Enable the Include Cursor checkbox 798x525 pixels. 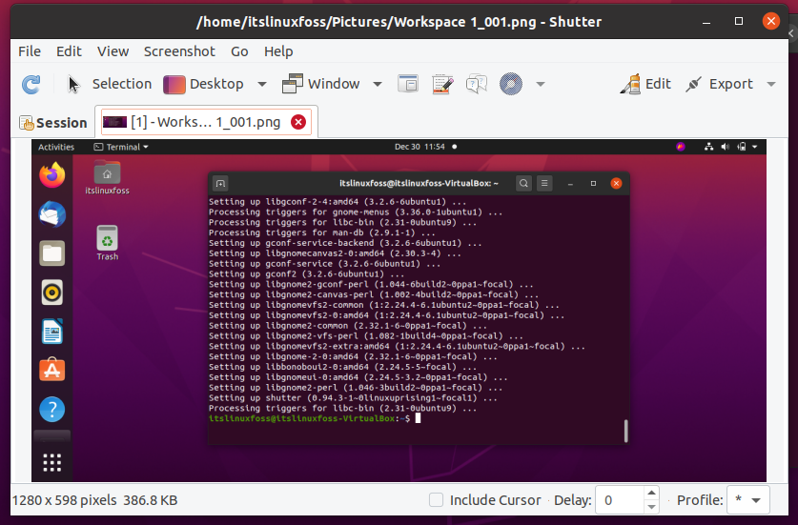[436, 500]
